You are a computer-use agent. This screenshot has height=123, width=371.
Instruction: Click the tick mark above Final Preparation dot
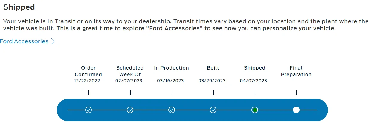296,93
